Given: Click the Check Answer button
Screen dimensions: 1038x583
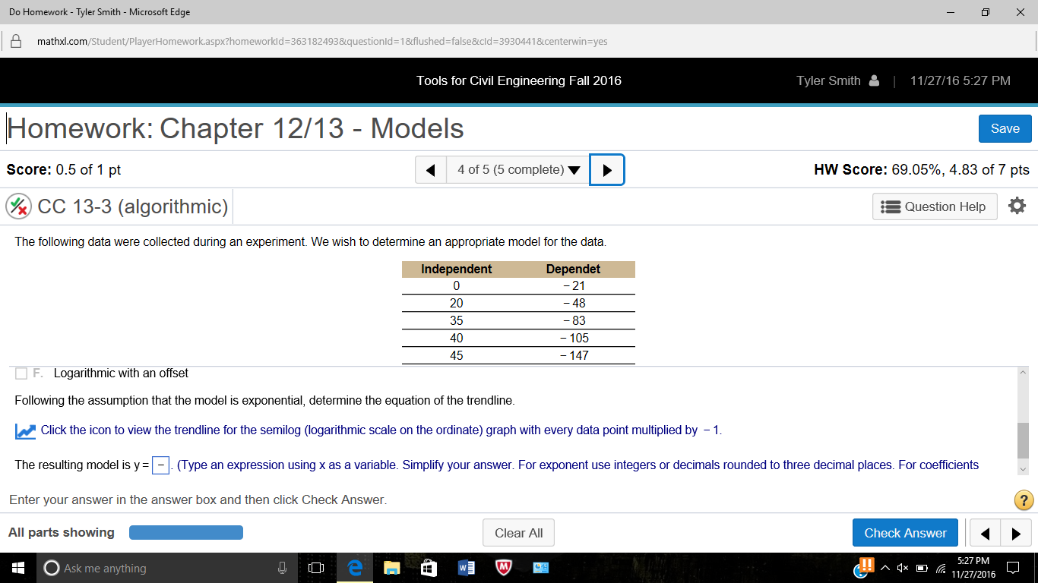Looking at the screenshot, I should pyautogui.click(x=905, y=532).
